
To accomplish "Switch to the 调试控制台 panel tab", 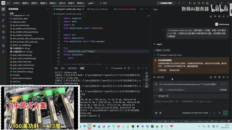I will [72, 68].
